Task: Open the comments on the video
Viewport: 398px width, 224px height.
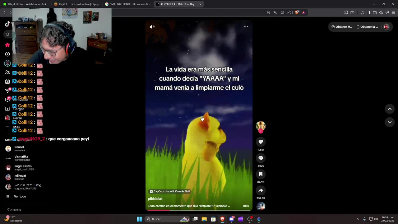Action: pos(261,158)
